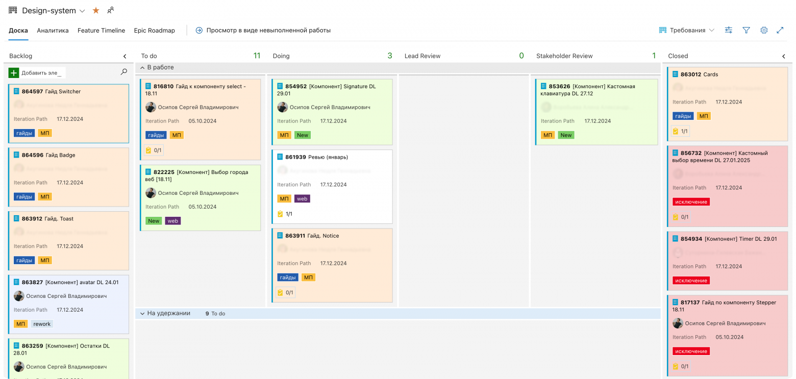The image size is (796, 379).
Task: Collapse the Closed column with its chevron
Action: [x=784, y=56]
